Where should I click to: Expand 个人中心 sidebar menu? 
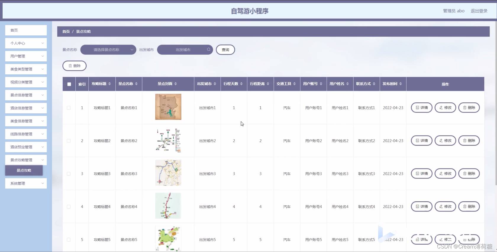click(26, 43)
